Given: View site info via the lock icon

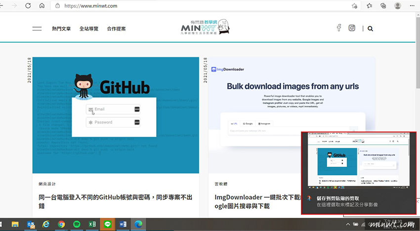Looking at the screenshot, I should click(x=58, y=5).
